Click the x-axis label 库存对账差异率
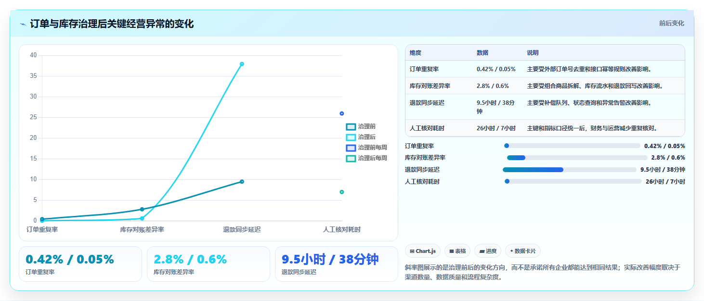 [x=142, y=230]
